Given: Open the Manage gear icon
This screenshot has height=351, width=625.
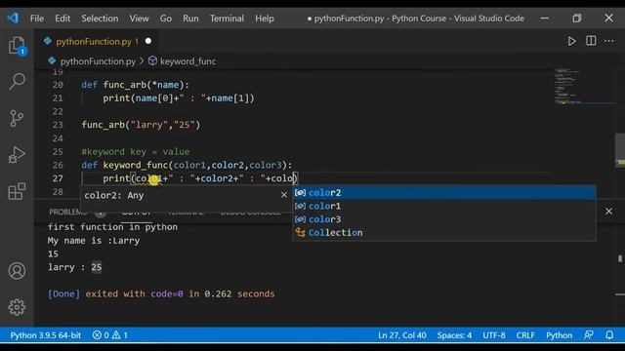Looking at the screenshot, I should coord(17,307).
